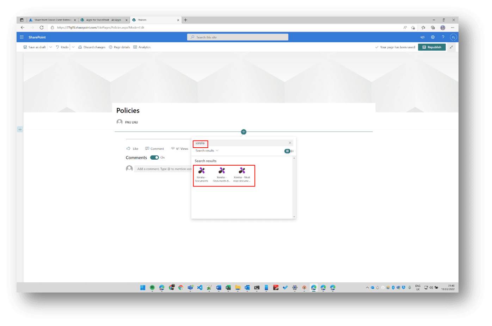
Task: Open the browser tab actions menu icon
Action: tap(21, 20)
